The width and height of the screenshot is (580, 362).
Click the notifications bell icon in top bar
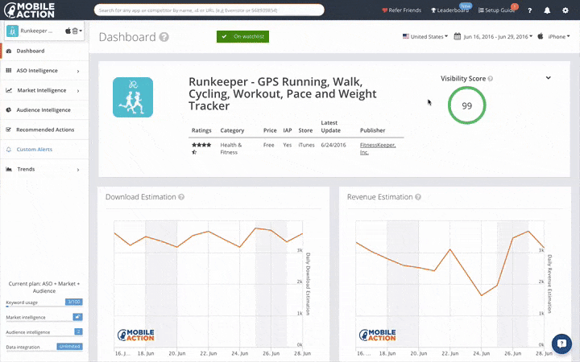tap(547, 10)
